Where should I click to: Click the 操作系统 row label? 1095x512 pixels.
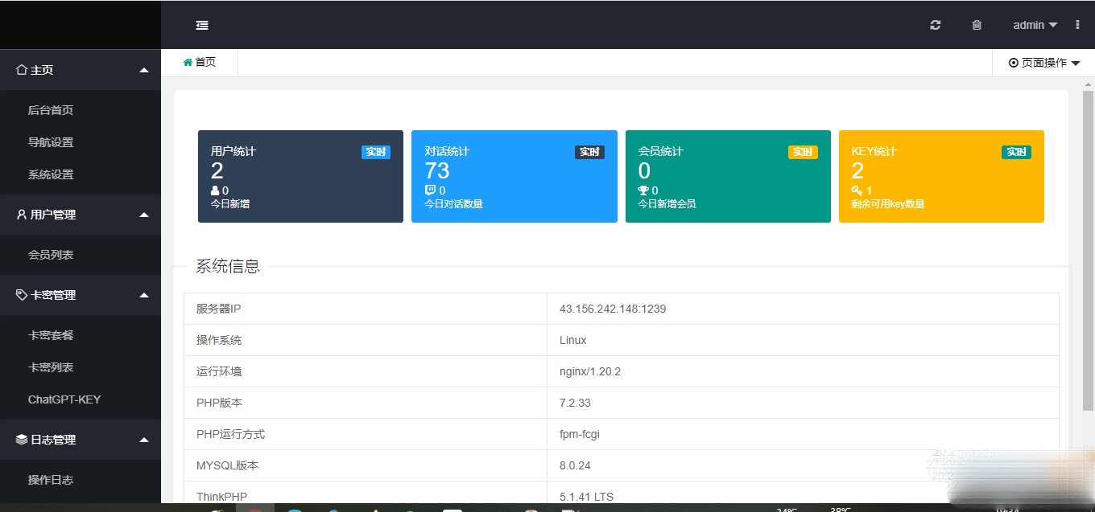pos(219,340)
